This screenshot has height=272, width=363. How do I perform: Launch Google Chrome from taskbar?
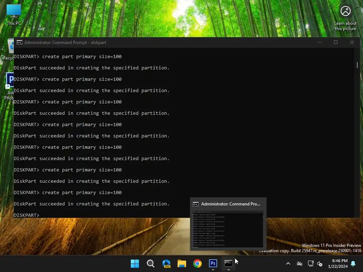pyautogui.click(x=197, y=263)
